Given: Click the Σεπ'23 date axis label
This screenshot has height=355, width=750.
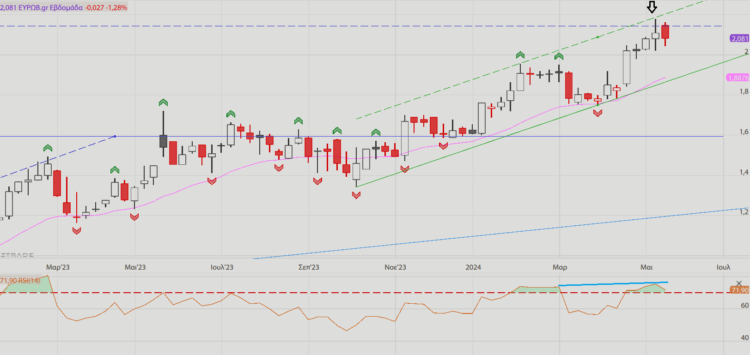Looking at the screenshot, I should click(x=309, y=267).
